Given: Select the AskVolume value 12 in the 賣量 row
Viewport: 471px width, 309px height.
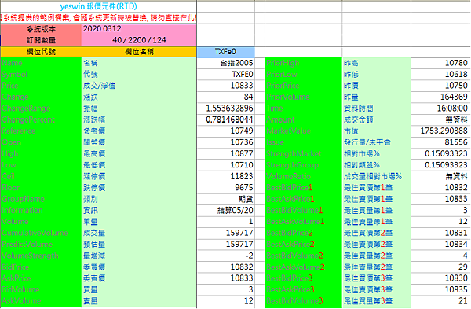Looking at the screenshot, I should (x=226, y=301).
